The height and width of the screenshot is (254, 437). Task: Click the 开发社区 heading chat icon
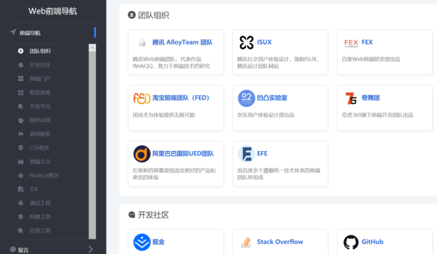132,214
